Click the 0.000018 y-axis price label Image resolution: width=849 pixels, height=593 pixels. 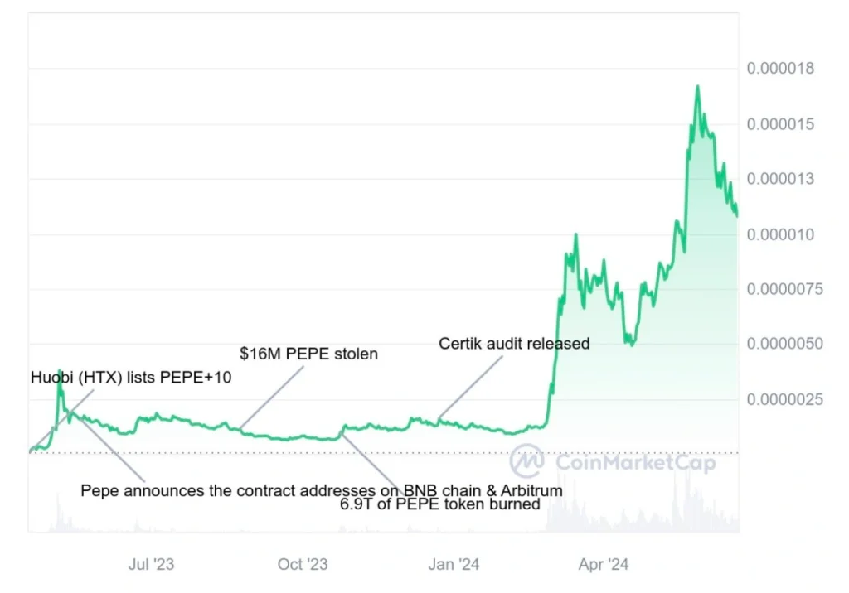pos(780,68)
